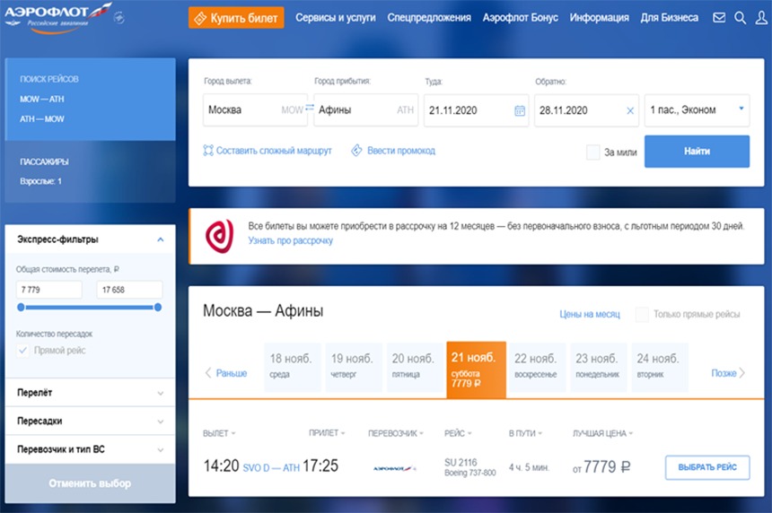Select the 18 нояб. date tab
Viewport: 772px width, 513px height.
(x=293, y=368)
